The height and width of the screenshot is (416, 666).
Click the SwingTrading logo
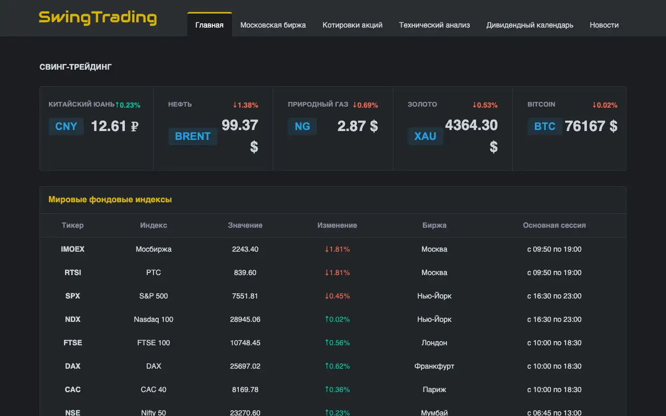98,18
